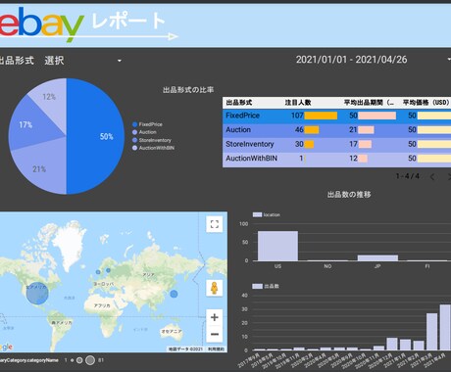Click Auction legend entry in pie chart
Screen dimensions: 451x372
pyautogui.click(x=144, y=132)
